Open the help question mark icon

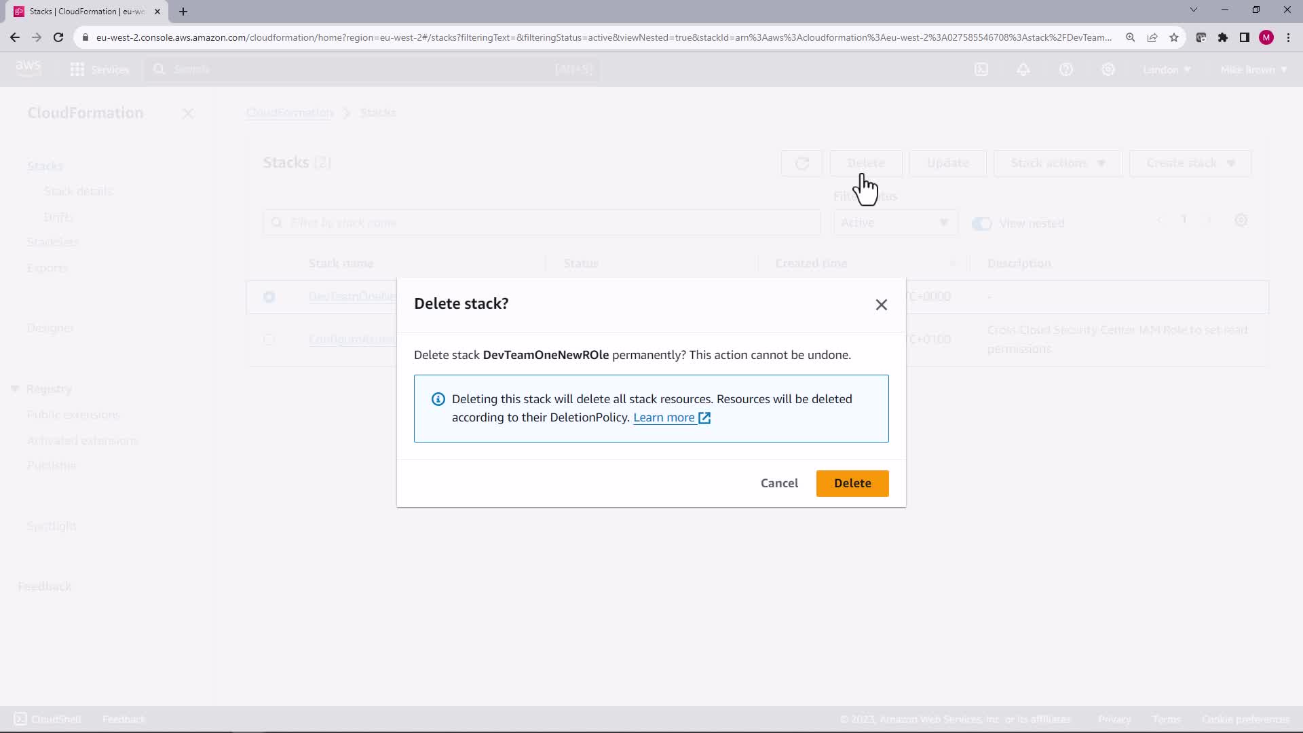[x=1066, y=69]
